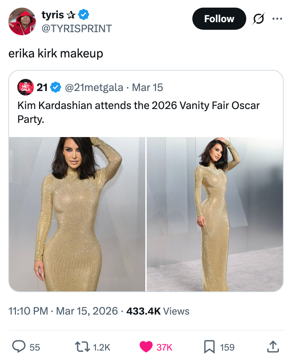Open the right full-length gold dress photo
This screenshot has height=362, width=294.
(215, 214)
